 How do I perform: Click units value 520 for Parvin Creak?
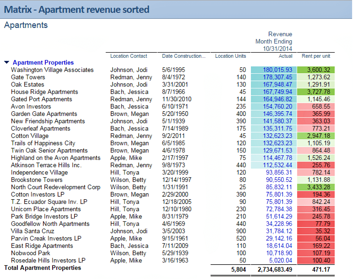point(241,238)
